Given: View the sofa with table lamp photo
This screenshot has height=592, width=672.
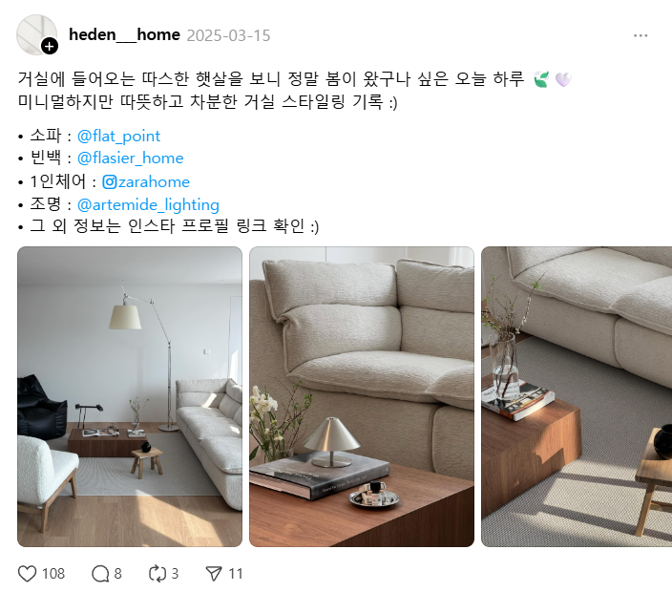Looking at the screenshot, I should coord(362,396).
